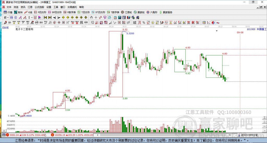Click the Shanghai index 3082.24 status entry

click(26, 135)
